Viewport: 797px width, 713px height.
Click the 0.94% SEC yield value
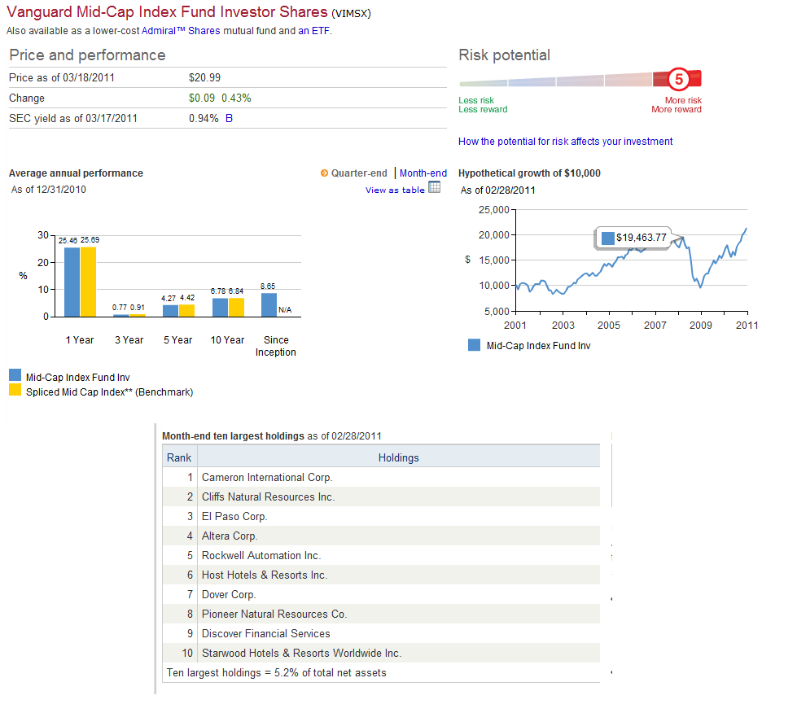pyautogui.click(x=204, y=118)
